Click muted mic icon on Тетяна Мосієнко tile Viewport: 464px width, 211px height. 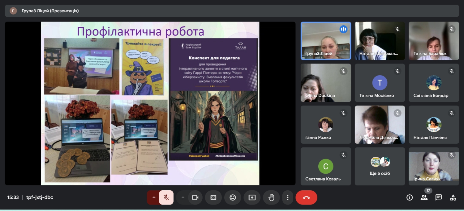(397, 71)
